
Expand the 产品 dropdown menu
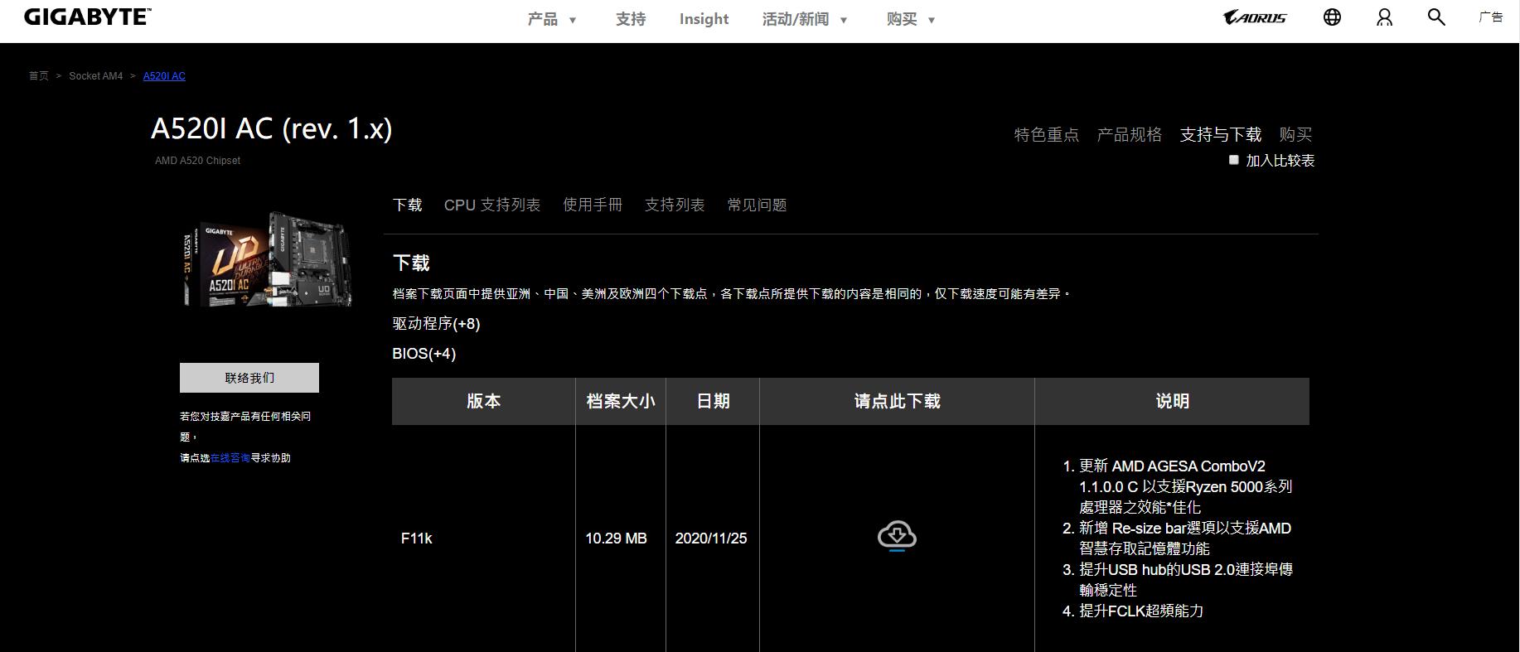tap(552, 19)
